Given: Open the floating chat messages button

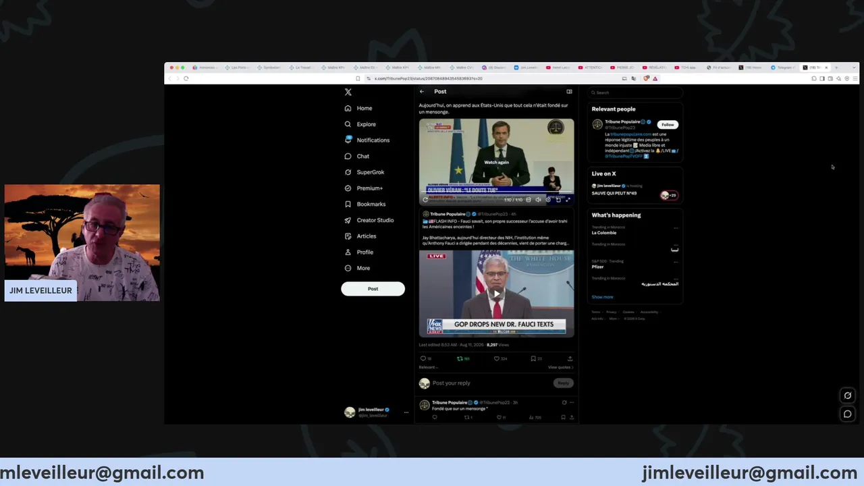Looking at the screenshot, I should (x=848, y=414).
